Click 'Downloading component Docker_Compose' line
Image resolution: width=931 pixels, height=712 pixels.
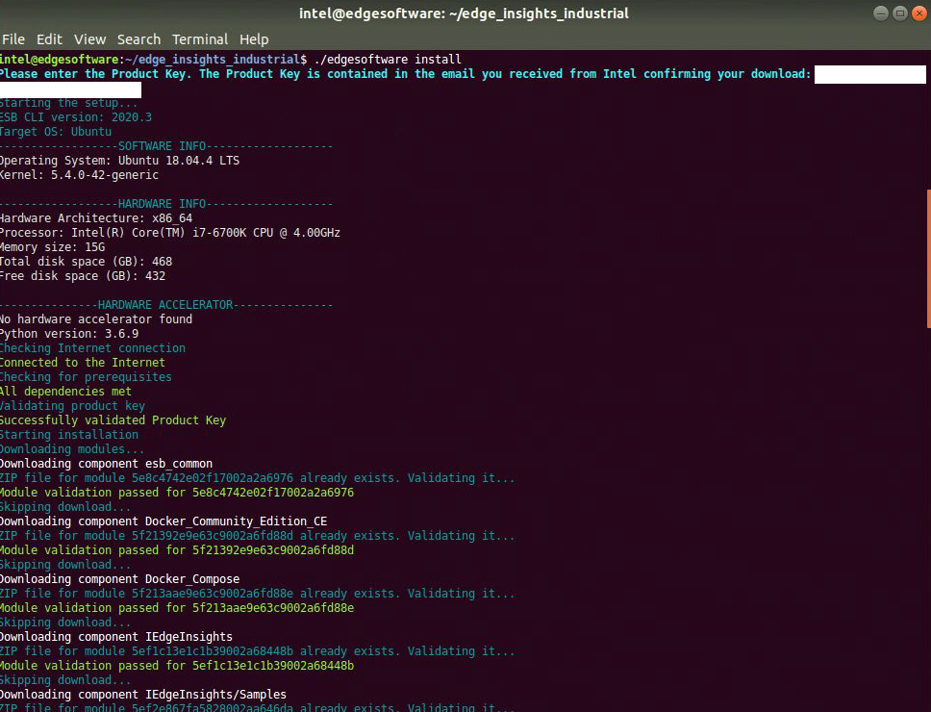tap(120, 579)
